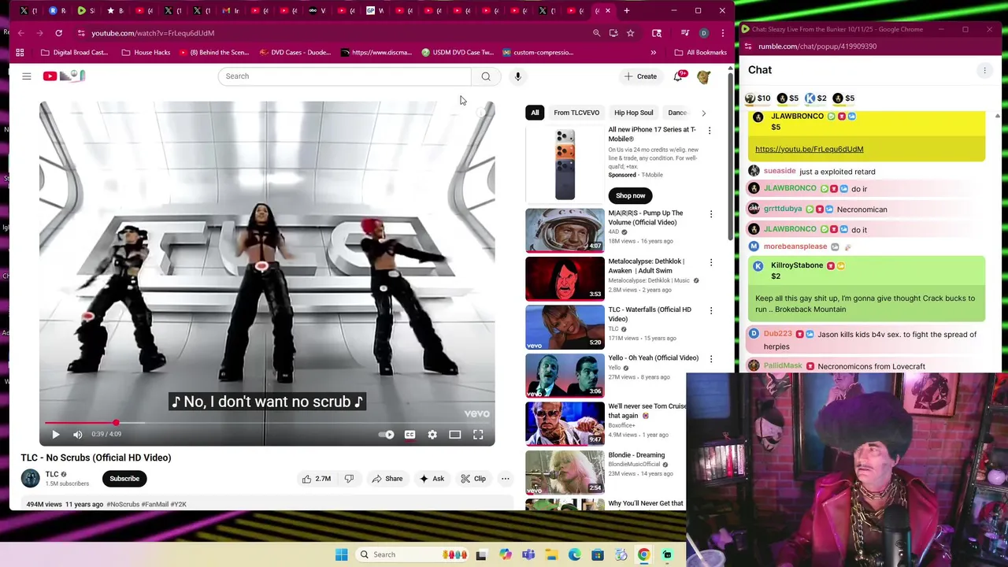Open options menu for Dethklok Awaken

click(x=711, y=262)
